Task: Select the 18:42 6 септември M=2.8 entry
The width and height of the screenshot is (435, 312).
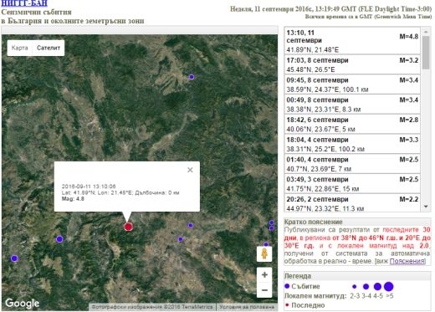Action: point(352,124)
